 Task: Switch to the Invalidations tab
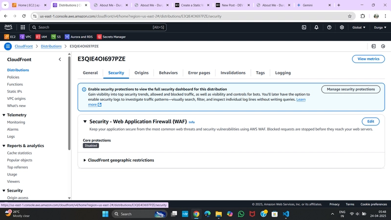click(233, 73)
